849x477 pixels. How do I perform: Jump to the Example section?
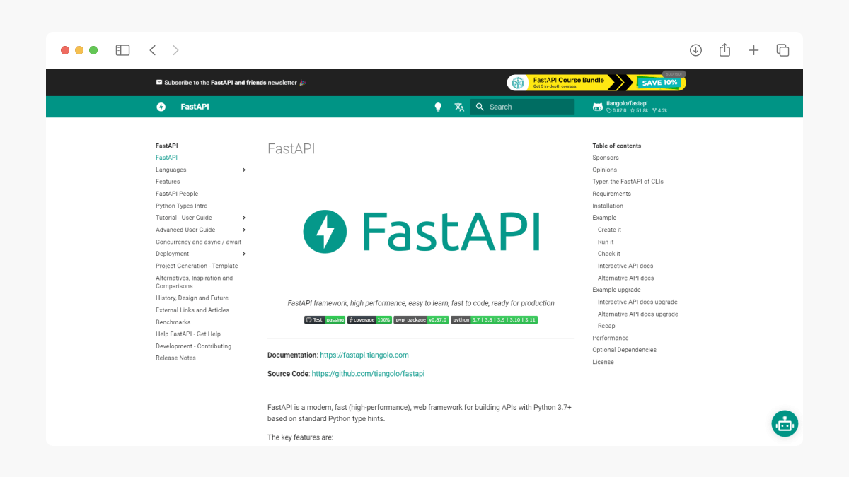pos(604,218)
